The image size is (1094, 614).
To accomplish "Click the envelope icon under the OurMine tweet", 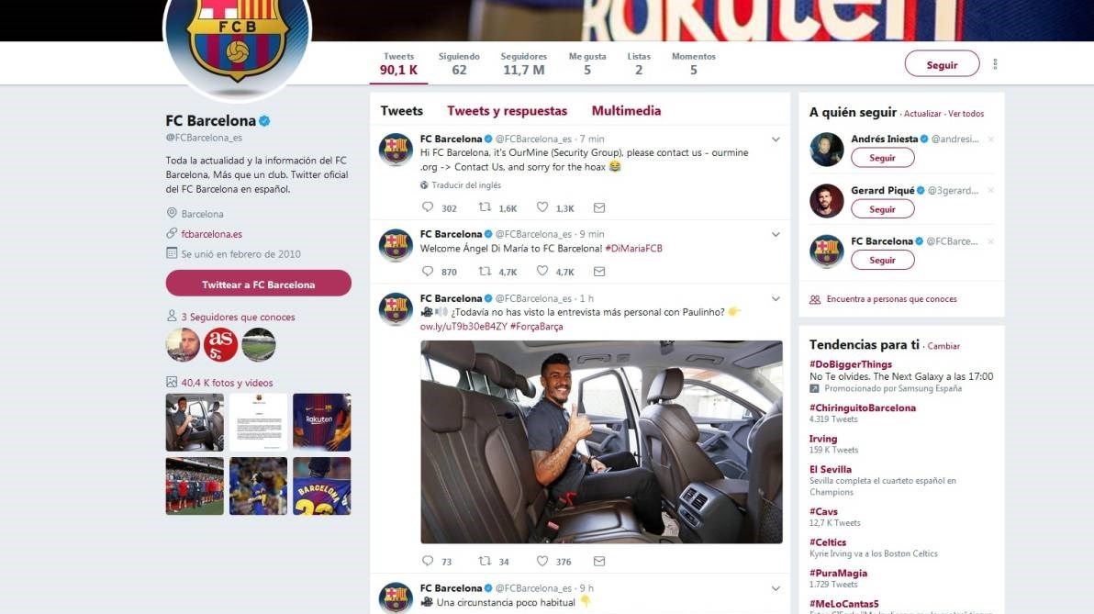I will (599, 208).
